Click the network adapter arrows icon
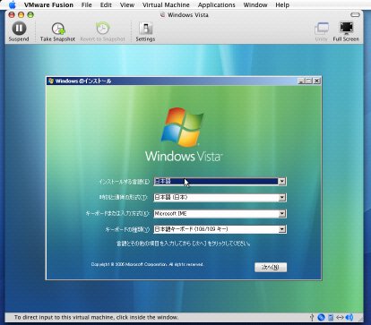The height and width of the screenshot is (325, 371). point(340,317)
